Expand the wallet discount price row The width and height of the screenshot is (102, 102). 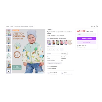click(x=87, y=35)
